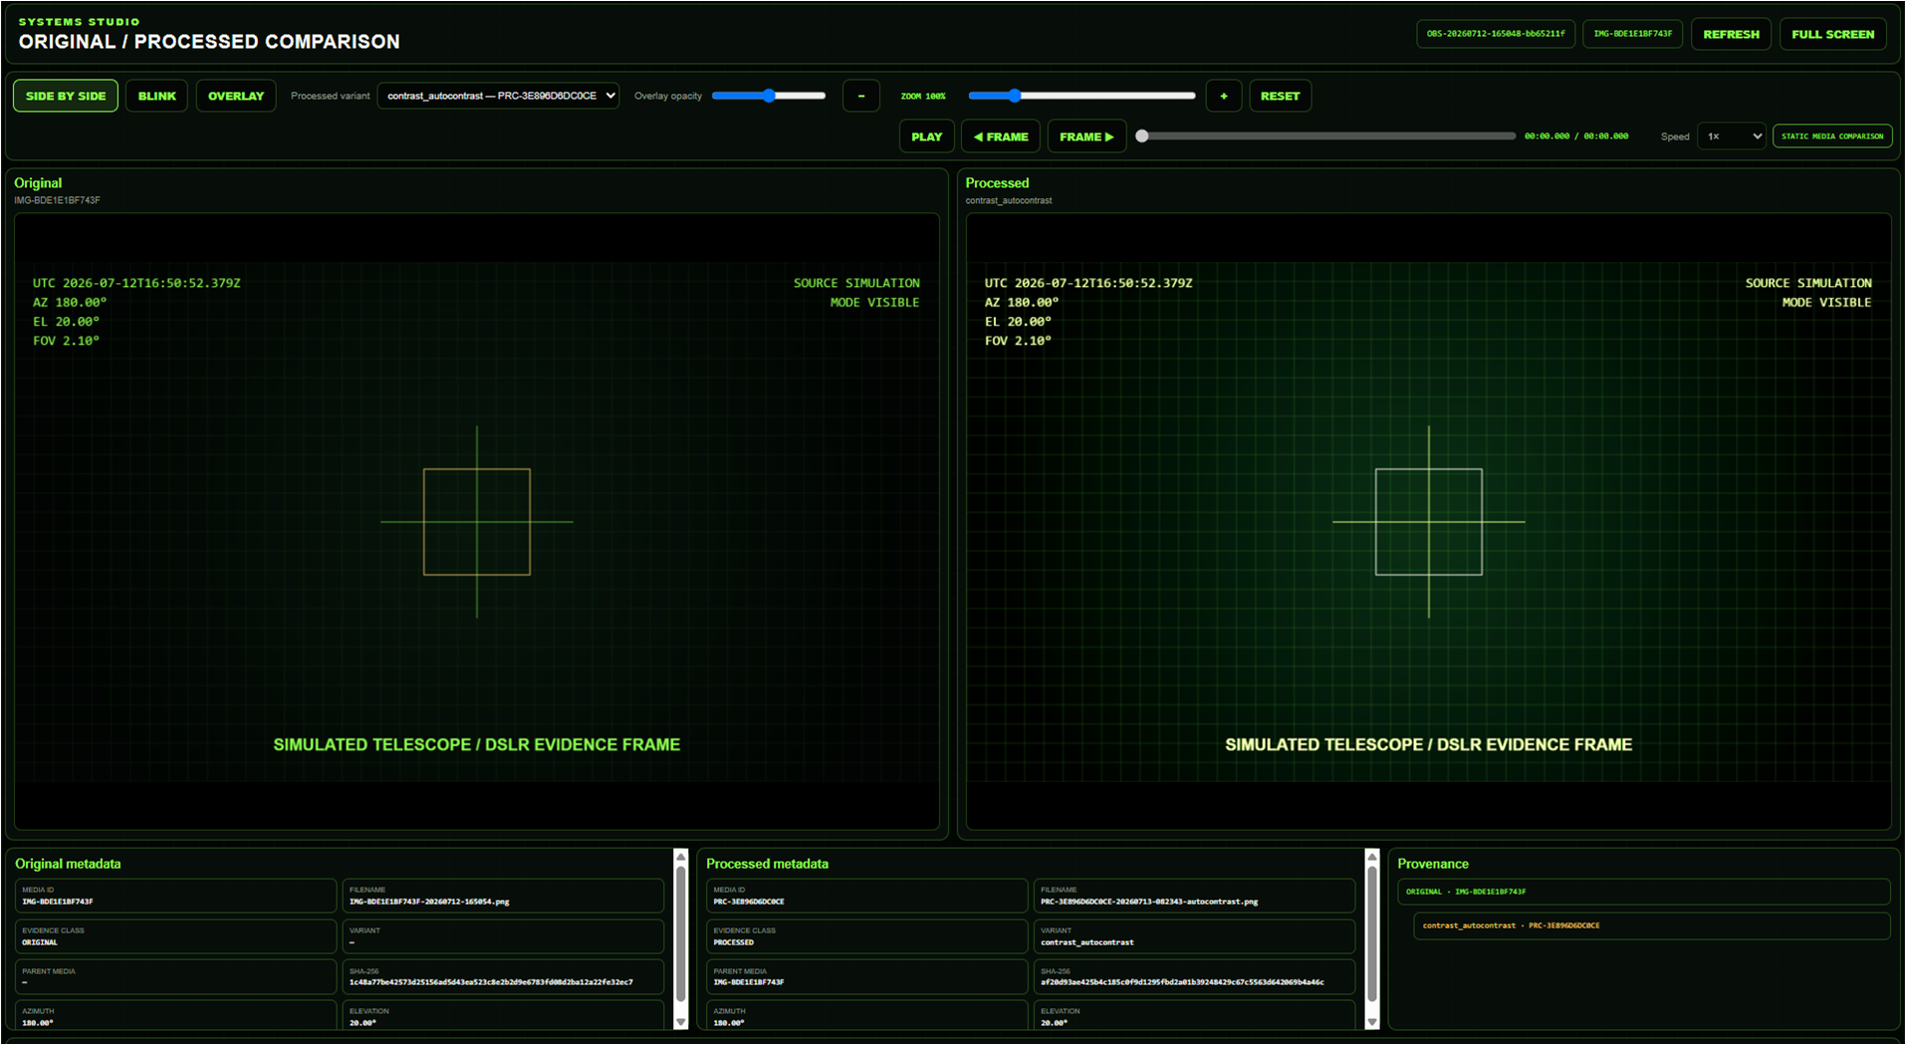Screen dimensions: 1906x1045
Task: Click Original Variant field
Action: point(503,936)
